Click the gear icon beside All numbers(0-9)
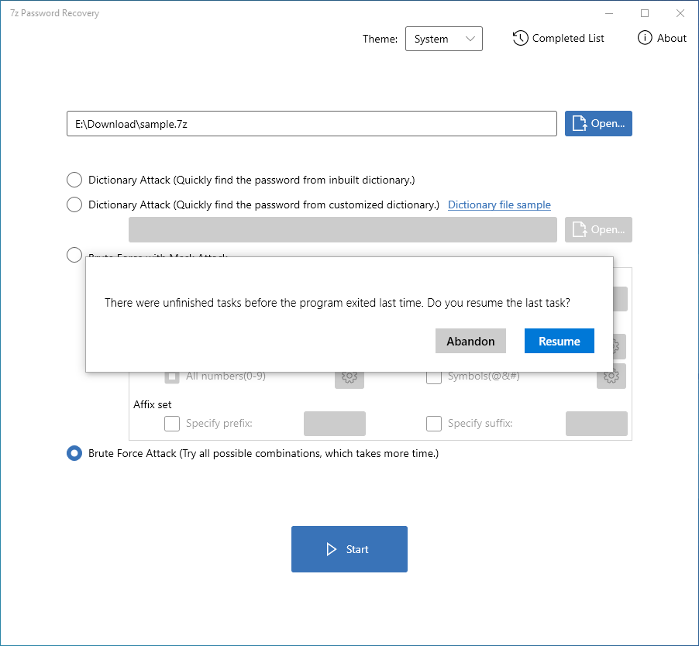Viewport: 699px width, 646px height. click(x=349, y=376)
